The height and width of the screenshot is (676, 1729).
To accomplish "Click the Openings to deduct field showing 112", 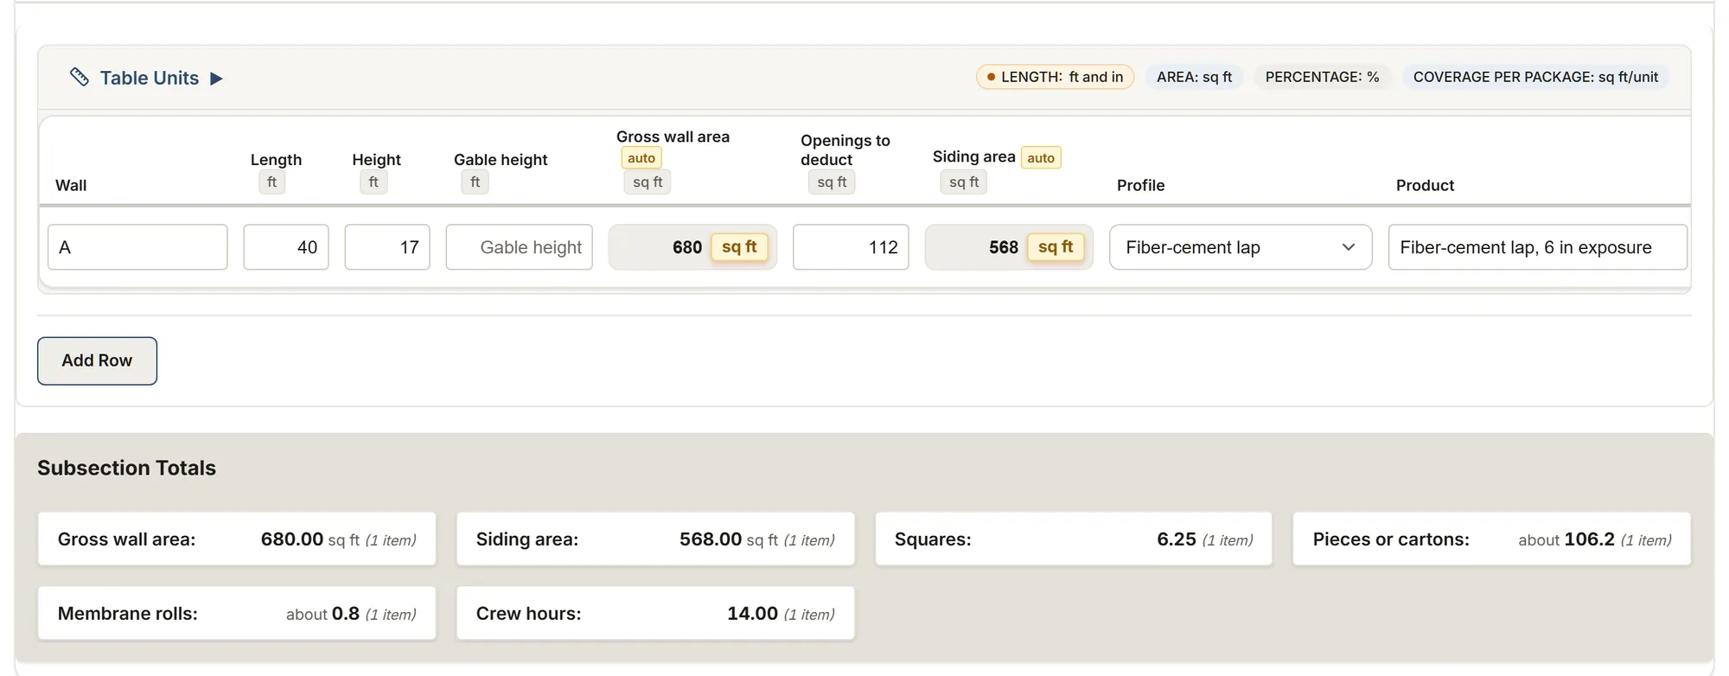I will 851,247.
